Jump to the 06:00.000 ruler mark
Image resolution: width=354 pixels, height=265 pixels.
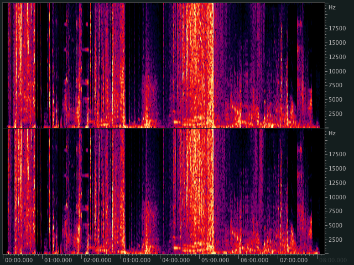point(254,260)
